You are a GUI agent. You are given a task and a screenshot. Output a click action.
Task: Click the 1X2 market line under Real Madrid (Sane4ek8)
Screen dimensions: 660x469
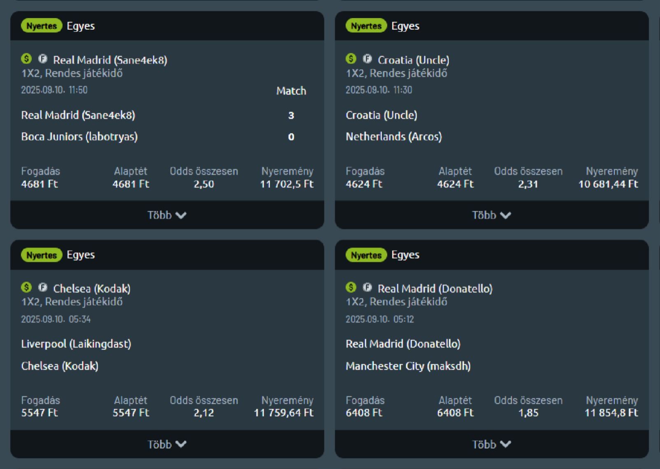72,73
